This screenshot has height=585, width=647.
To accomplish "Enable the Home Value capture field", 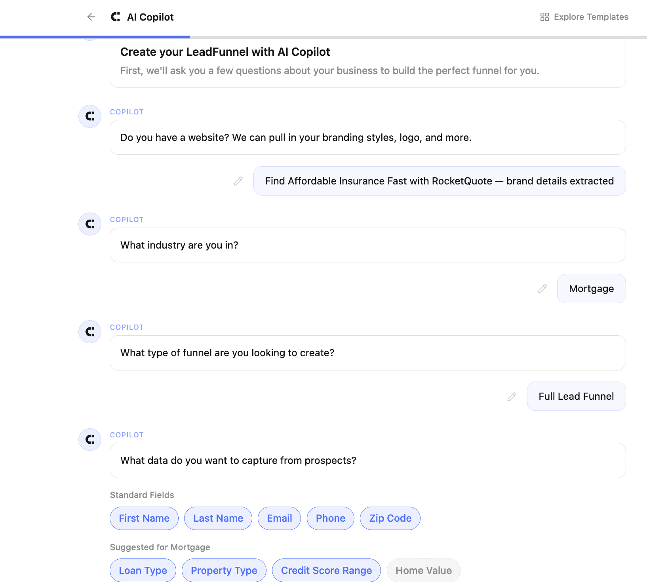I will 423,570.
